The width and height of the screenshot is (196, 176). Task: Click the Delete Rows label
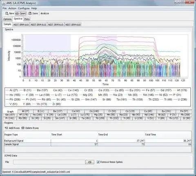click(x=32, y=128)
